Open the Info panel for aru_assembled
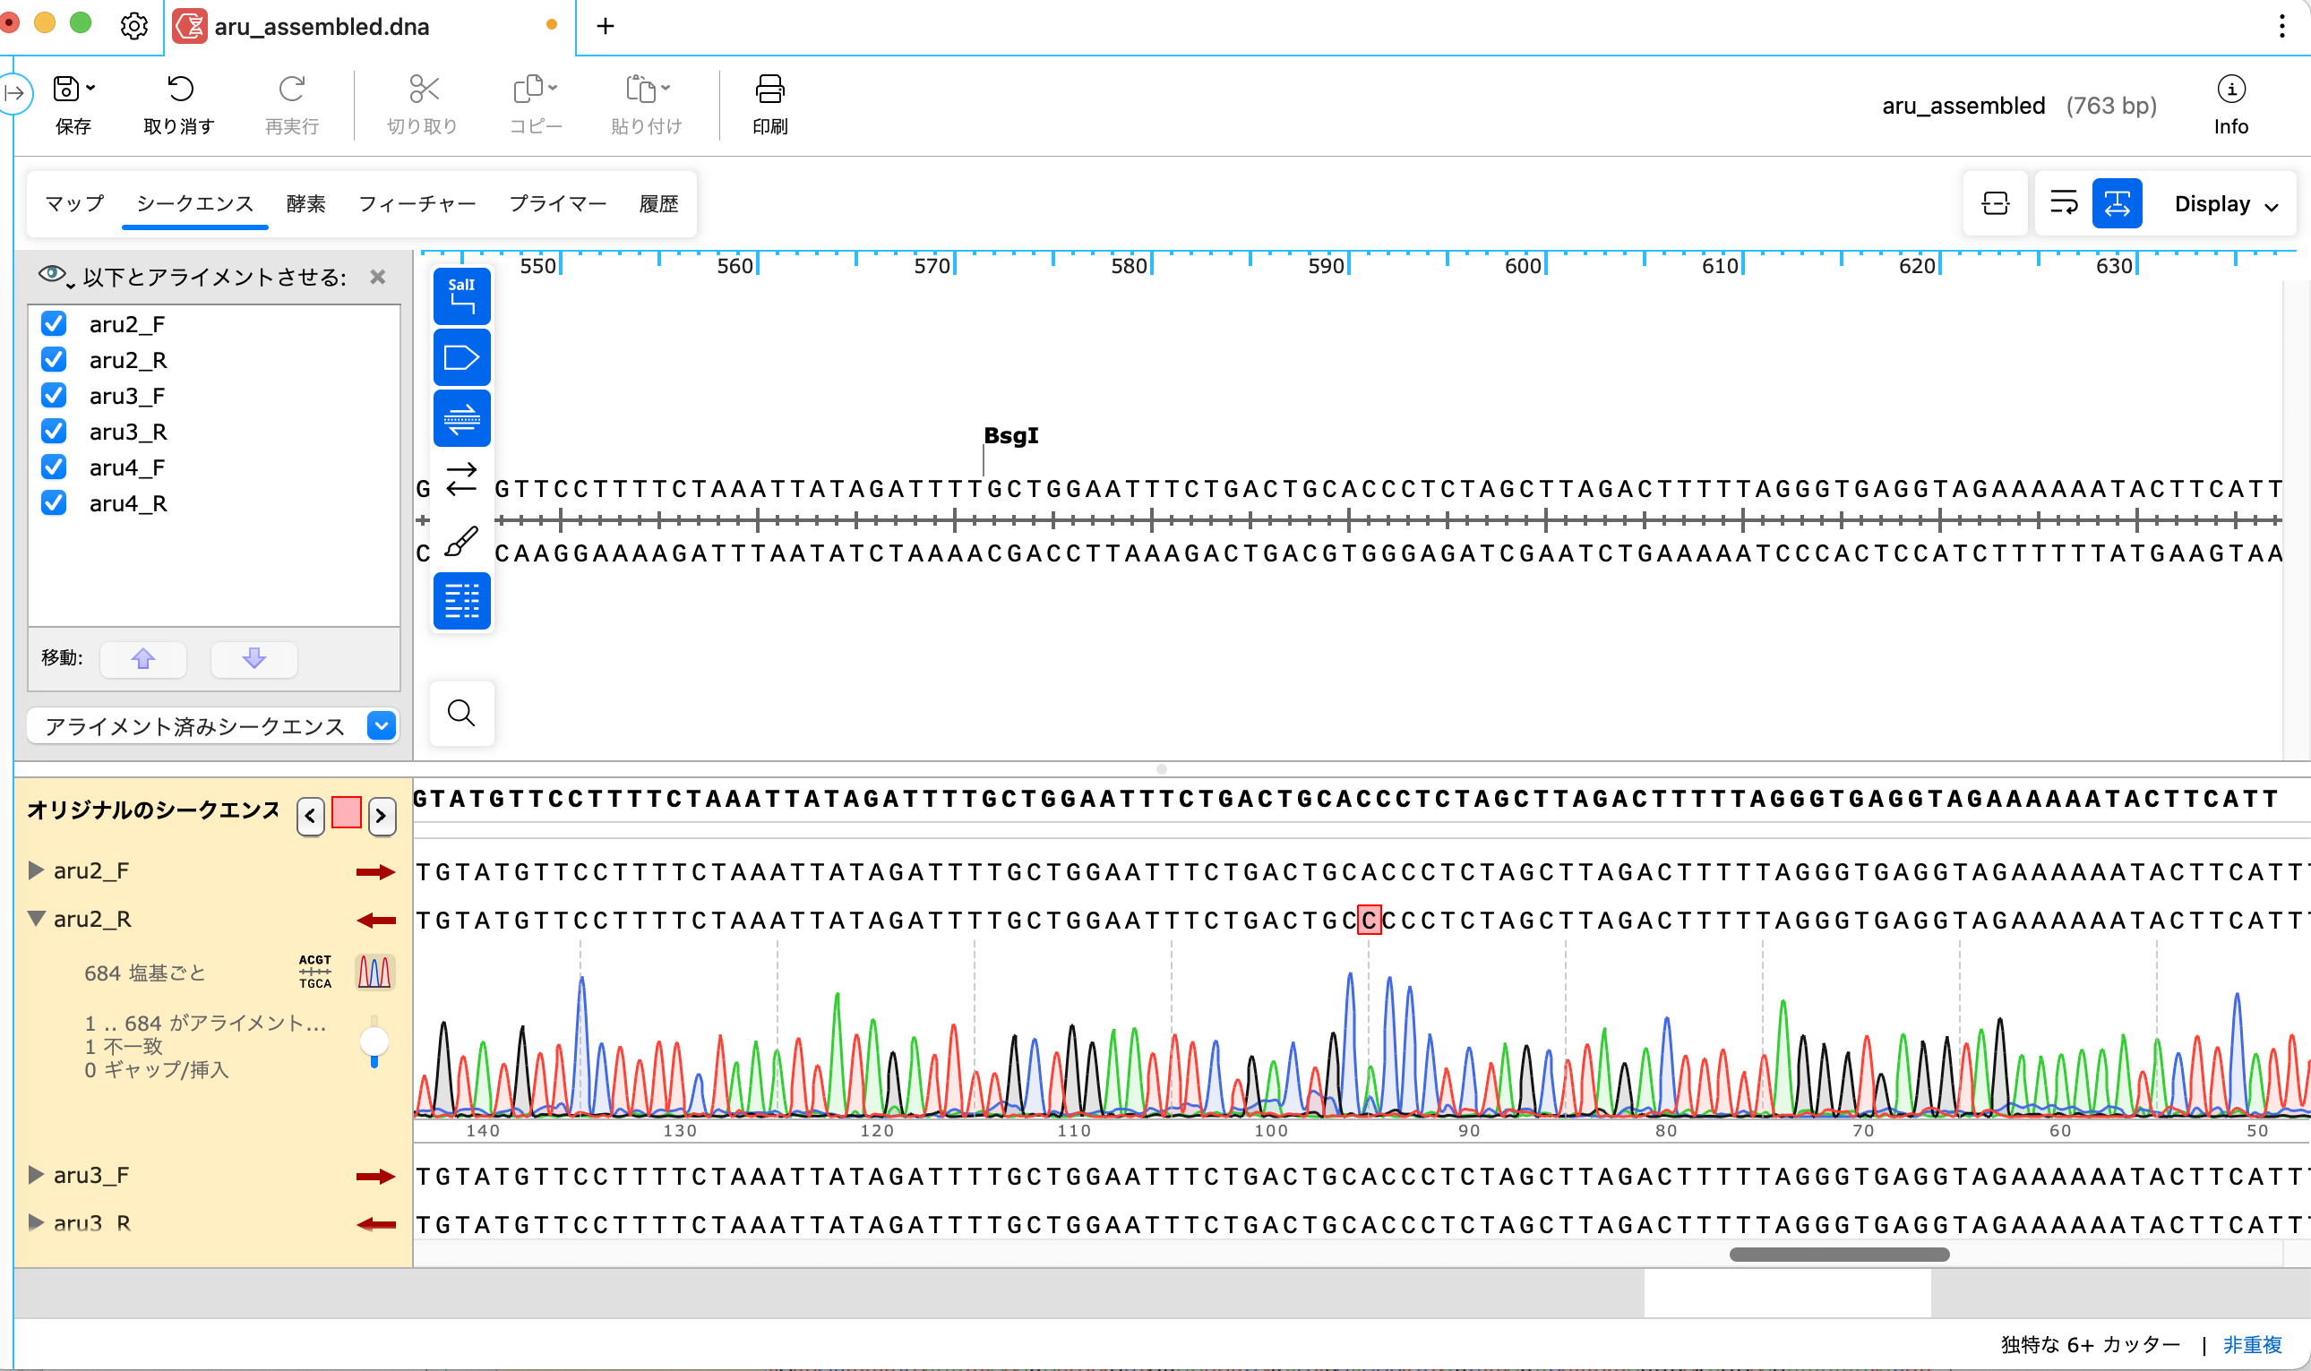This screenshot has width=2311, height=1371. click(2231, 101)
